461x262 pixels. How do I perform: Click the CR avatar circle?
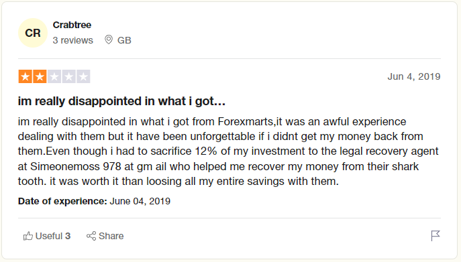(x=33, y=33)
